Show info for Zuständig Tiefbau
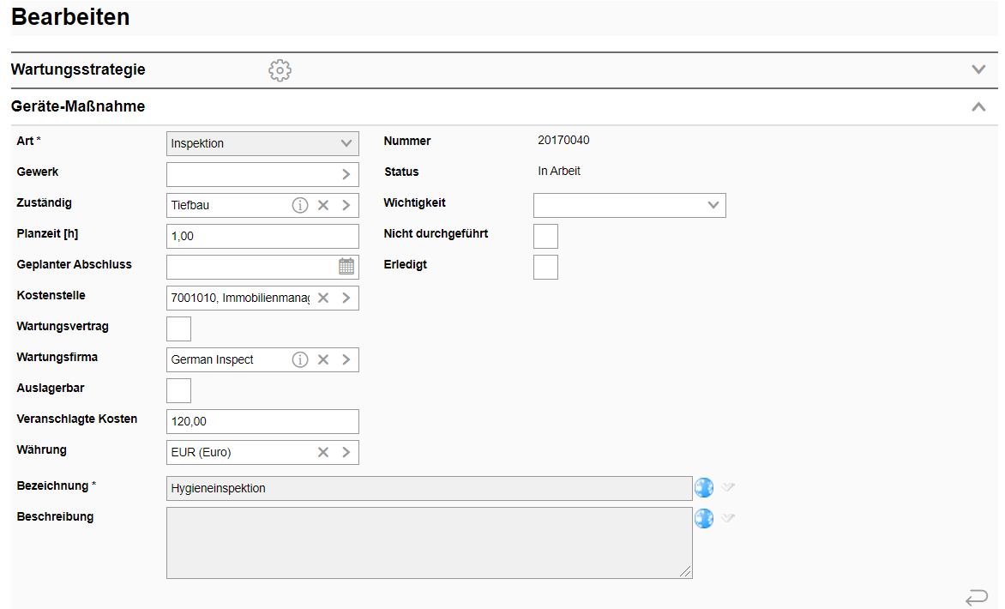The width and height of the screenshot is (1005, 609). (x=300, y=205)
